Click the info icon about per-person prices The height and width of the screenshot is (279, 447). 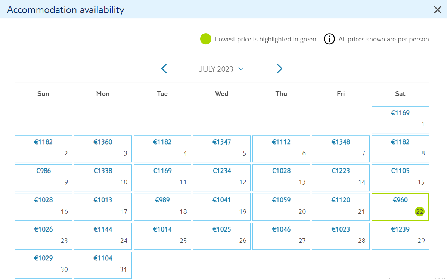pos(329,39)
